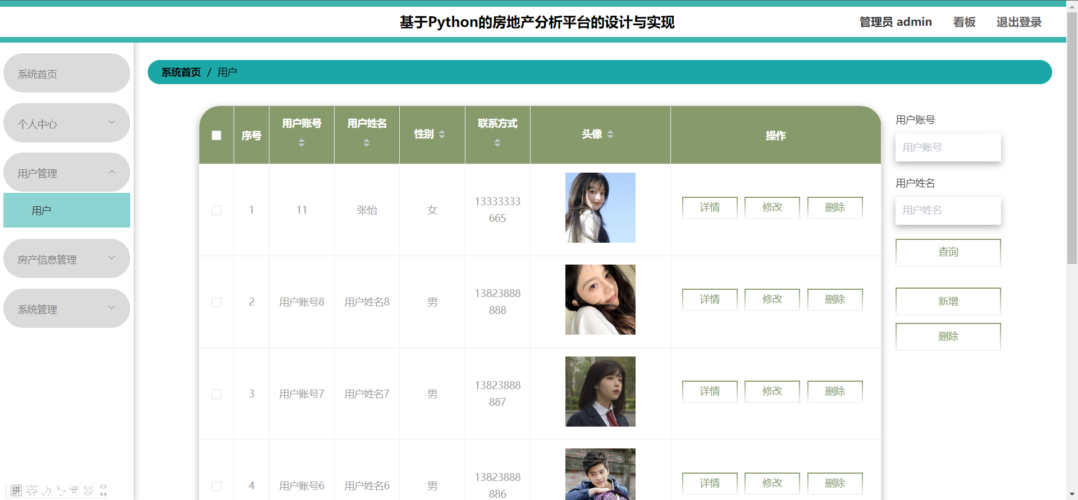1078x500 pixels.
Task: Click scrollbar down arrow at bottom
Action: [x=1072, y=494]
